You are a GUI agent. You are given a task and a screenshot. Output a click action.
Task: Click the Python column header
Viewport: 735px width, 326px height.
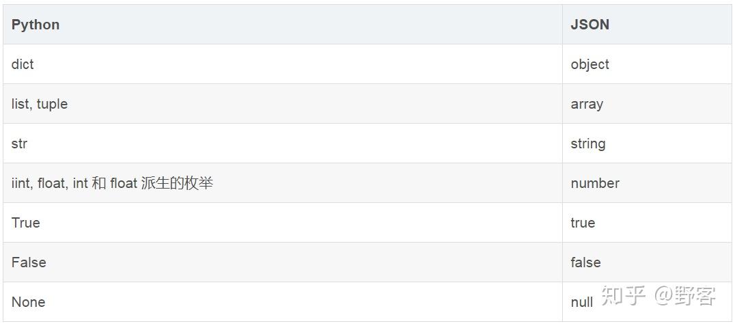tap(36, 25)
